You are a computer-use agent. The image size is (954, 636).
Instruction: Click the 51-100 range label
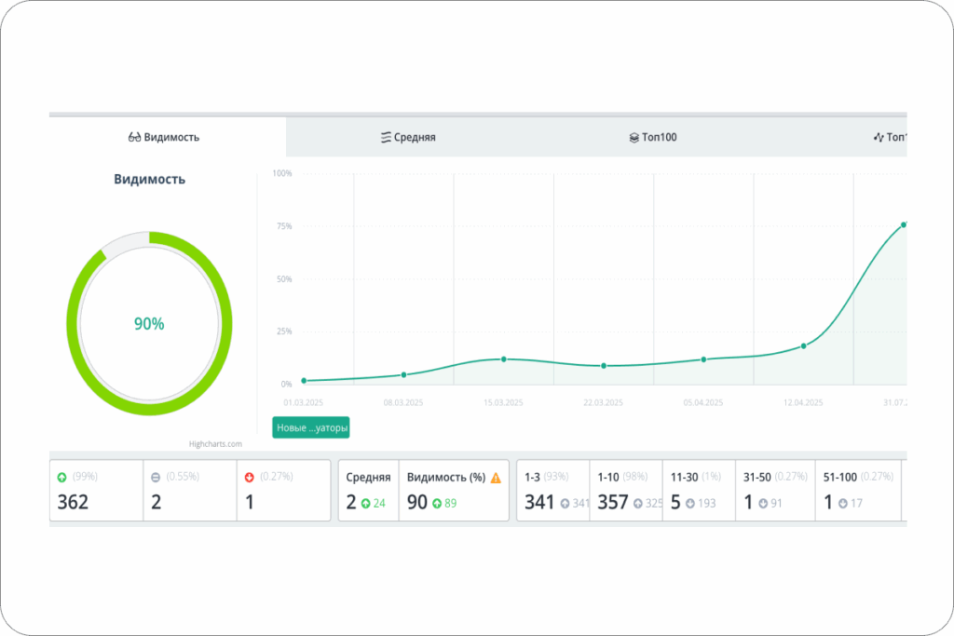pyautogui.click(x=840, y=478)
